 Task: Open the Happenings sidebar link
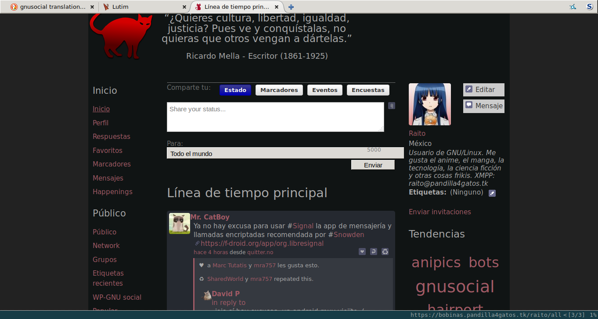tap(112, 191)
